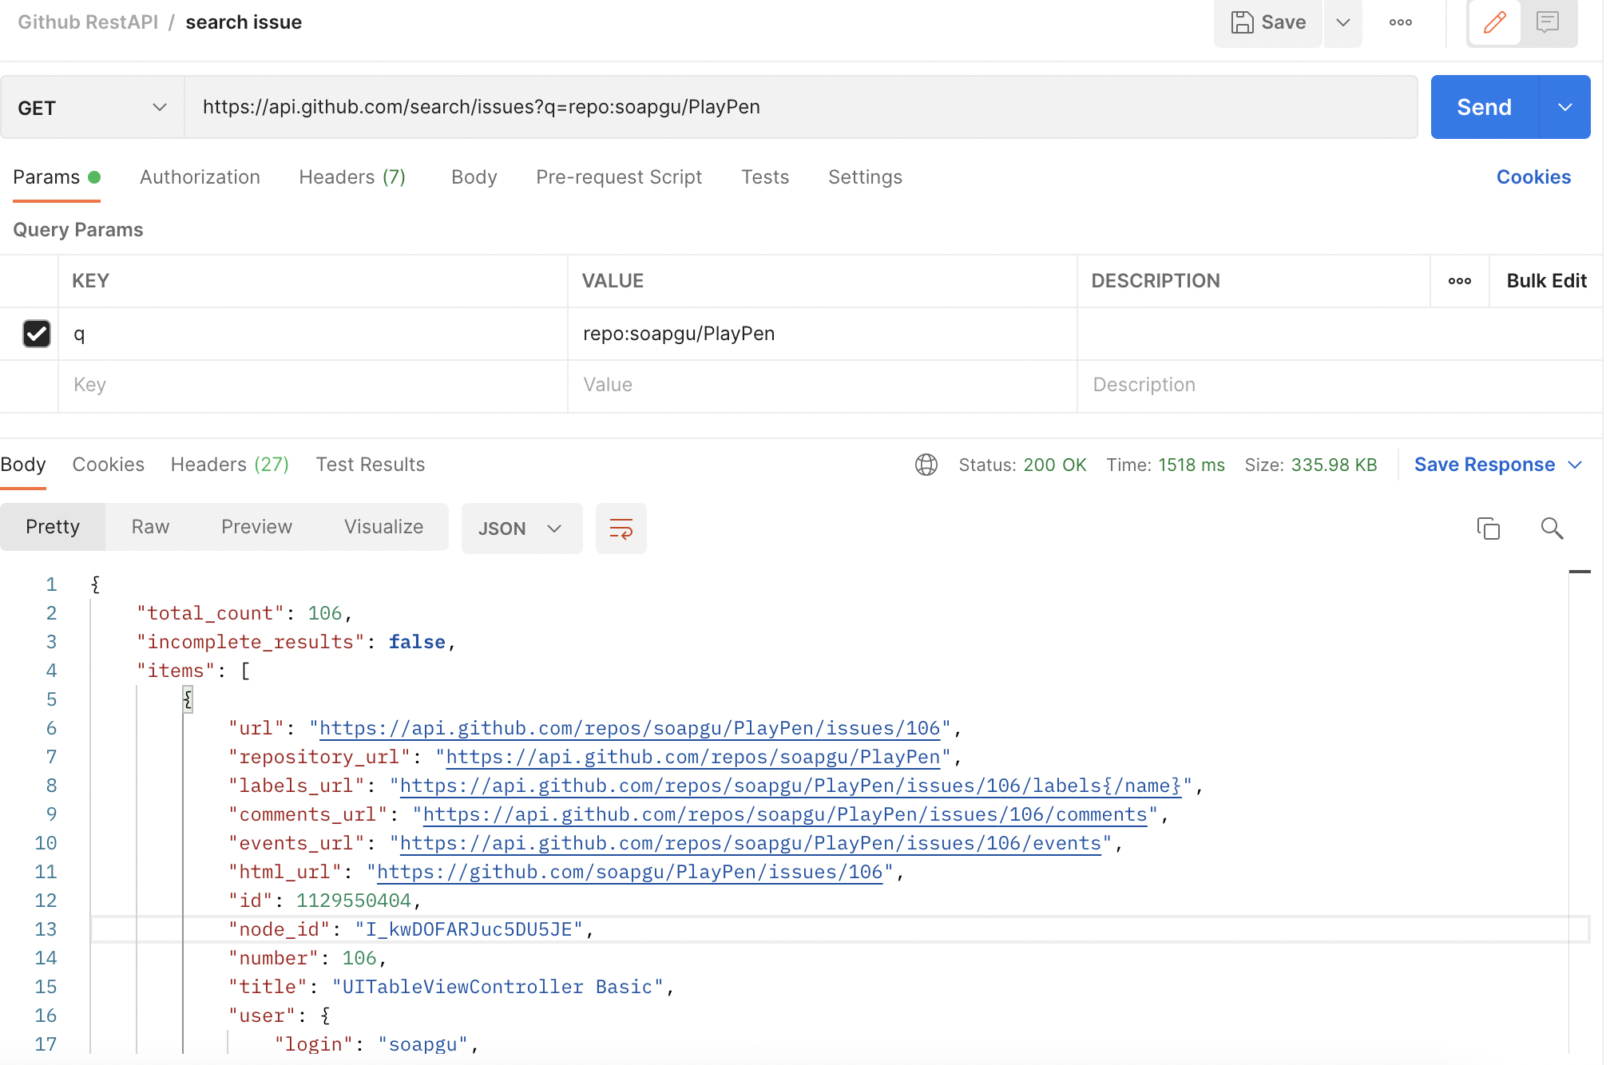Open the comments_url link
The height and width of the screenshot is (1065, 1610).
click(x=785, y=814)
